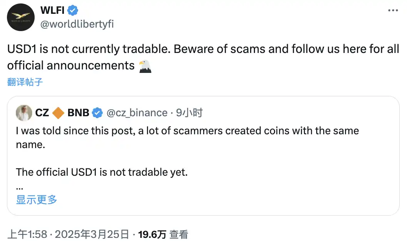Click the BNB text in CZ's name
This screenshot has height=244, width=407.
point(78,113)
